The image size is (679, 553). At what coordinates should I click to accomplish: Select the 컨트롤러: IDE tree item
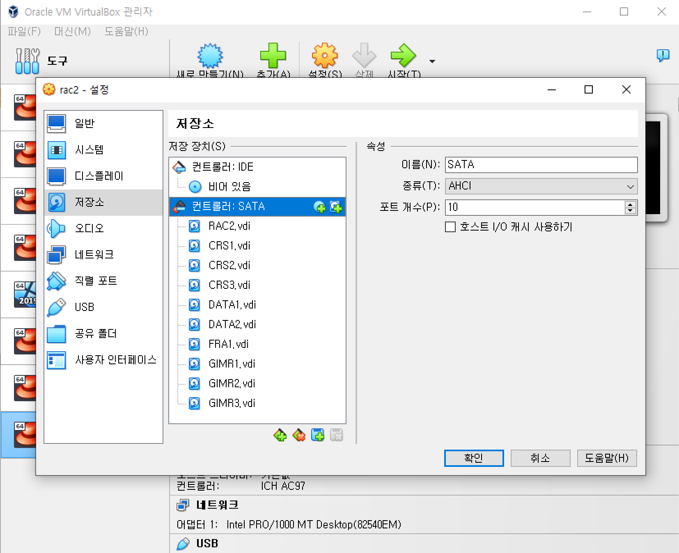tap(257, 167)
